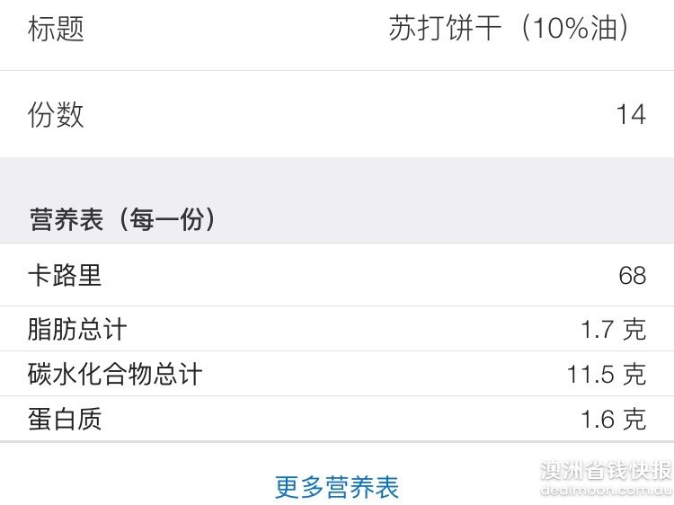Tap the 卡路里 row label
Viewport: 674px width, 505px height.
click(x=65, y=275)
